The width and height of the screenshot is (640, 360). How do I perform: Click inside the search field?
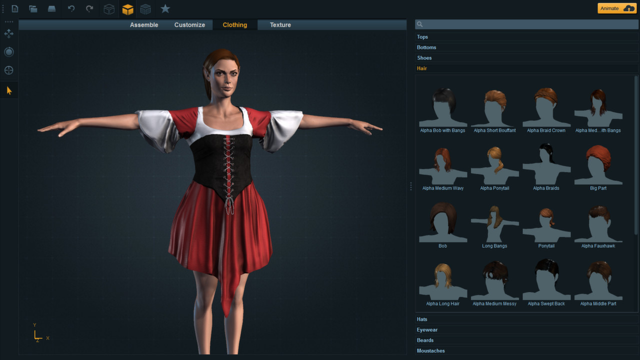[x=525, y=23]
